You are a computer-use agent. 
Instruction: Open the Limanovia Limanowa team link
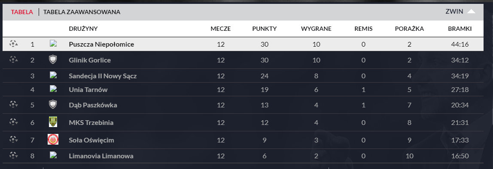(101, 156)
